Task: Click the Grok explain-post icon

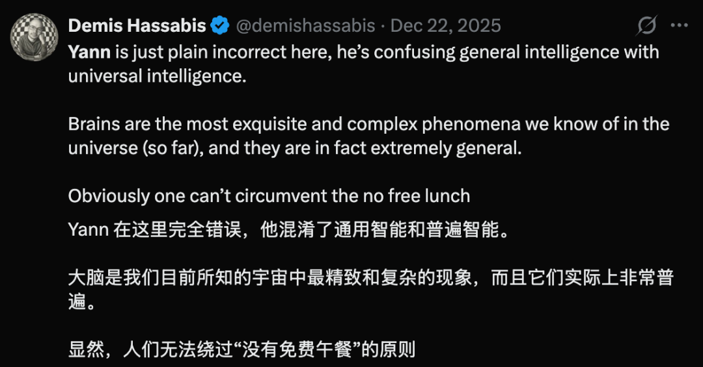Action: (646, 26)
